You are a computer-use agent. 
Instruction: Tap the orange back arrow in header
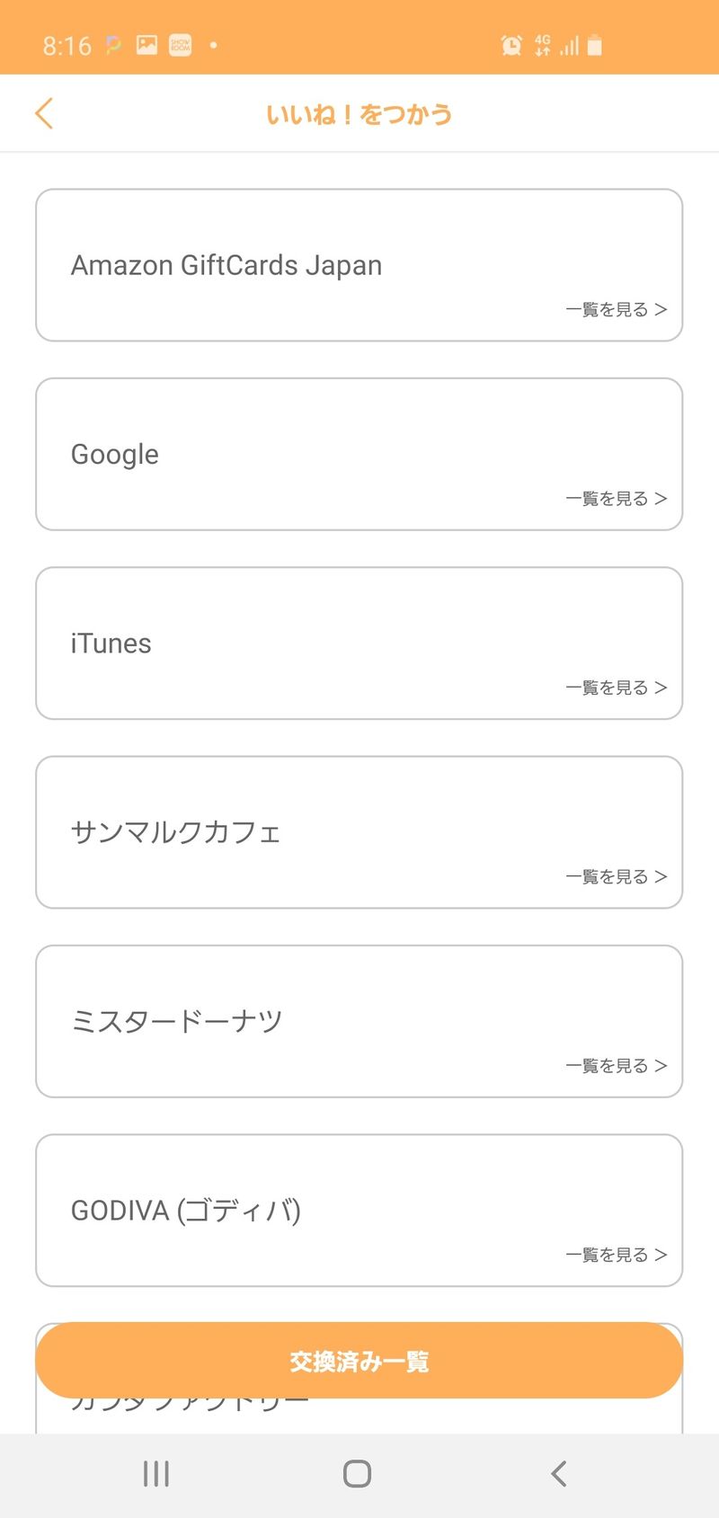coord(44,114)
